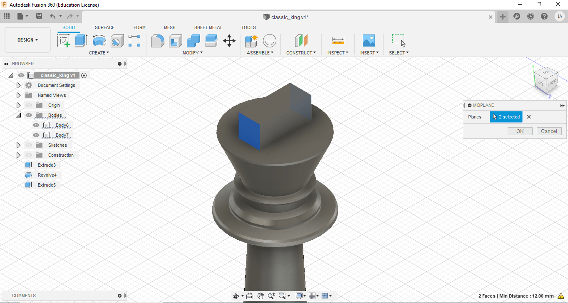This screenshot has width=568, height=303.
Task: Create a New Component in Assemble
Action: (x=251, y=41)
